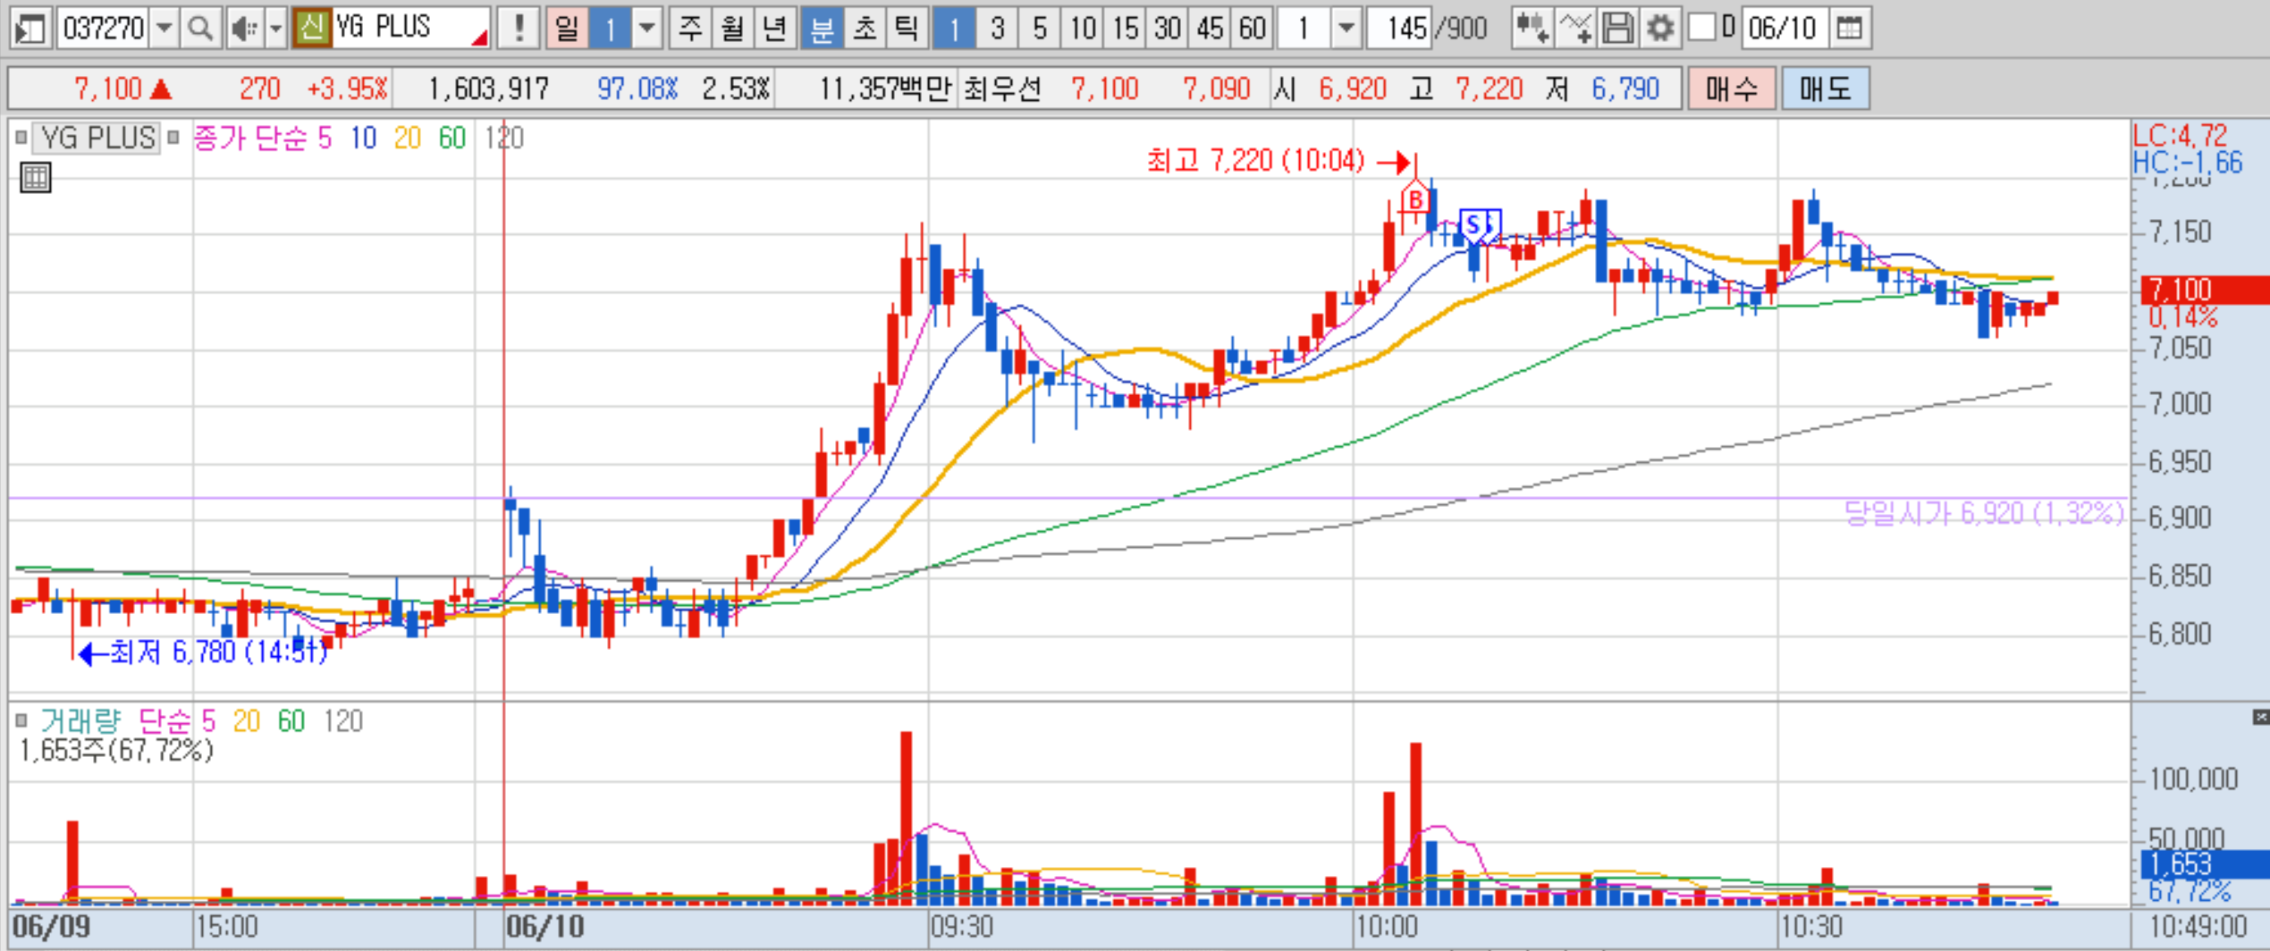Toggle the D checkbox near the date
The width and height of the screenshot is (2270, 951).
click(x=1701, y=28)
